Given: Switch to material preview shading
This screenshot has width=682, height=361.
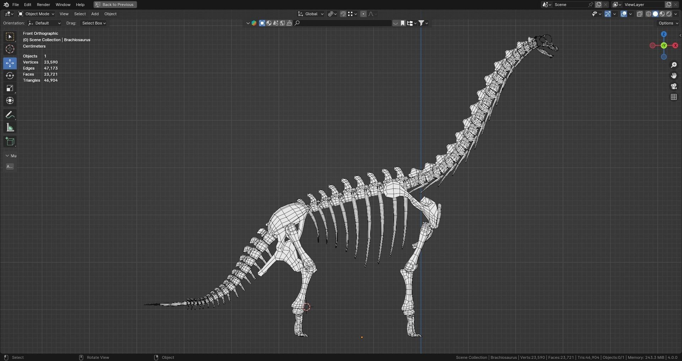Looking at the screenshot, I should coord(662,14).
